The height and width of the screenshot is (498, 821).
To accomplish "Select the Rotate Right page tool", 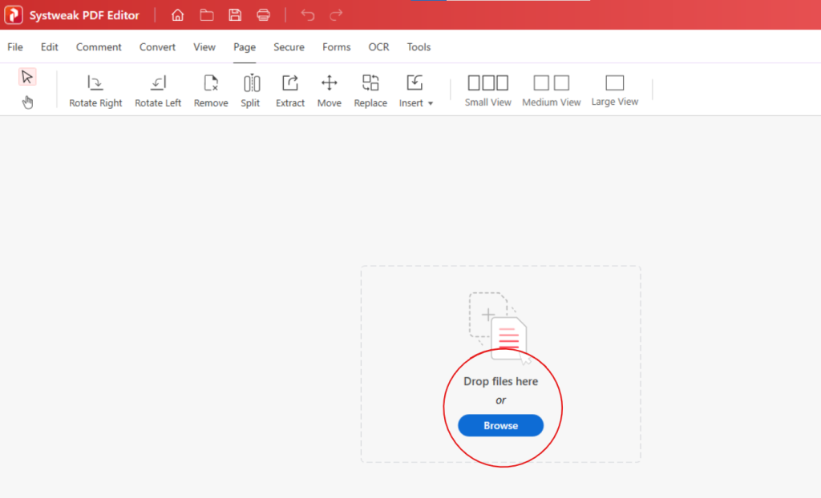I will coord(95,88).
